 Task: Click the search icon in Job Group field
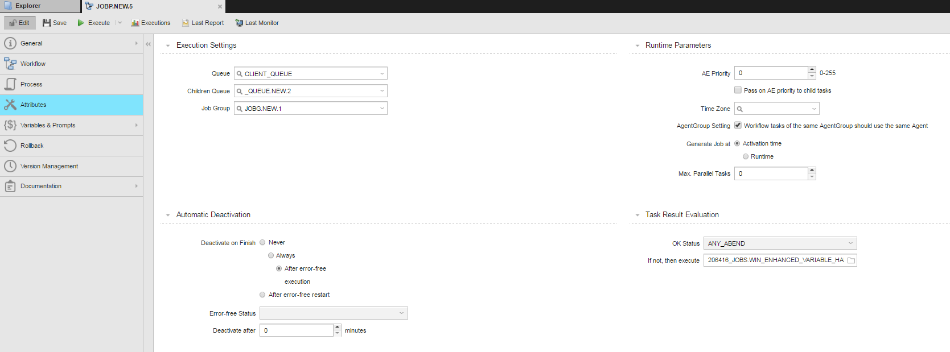(x=240, y=109)
